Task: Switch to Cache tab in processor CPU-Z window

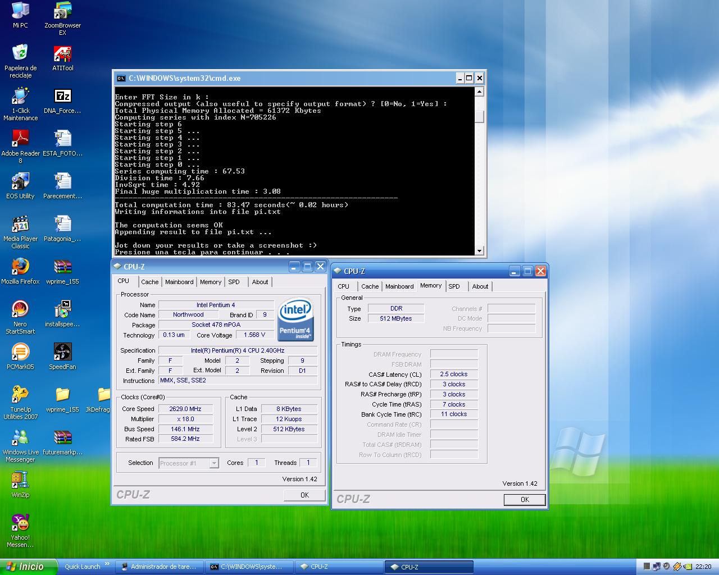Action: pyautogui.click(x=149, y=282)
